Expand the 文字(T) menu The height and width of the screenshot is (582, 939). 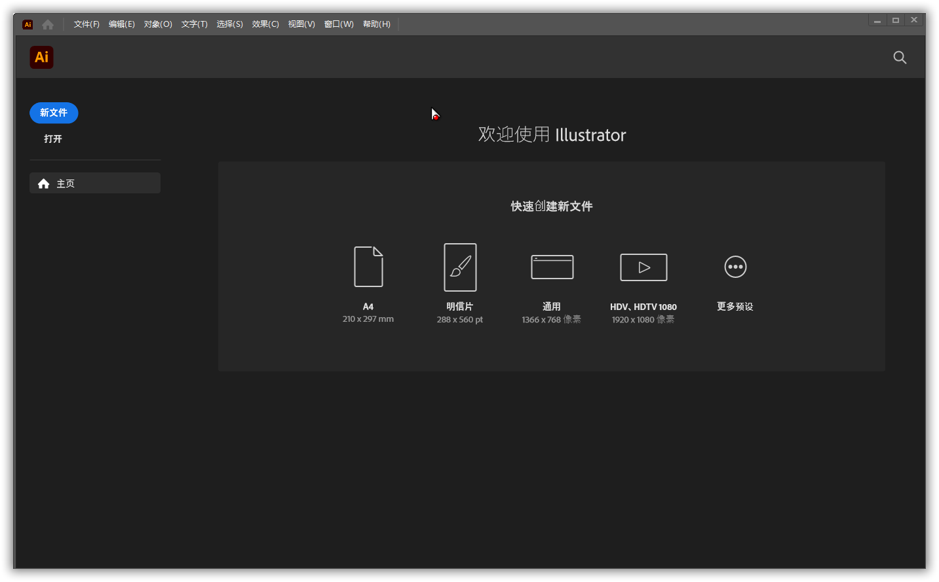195,24
